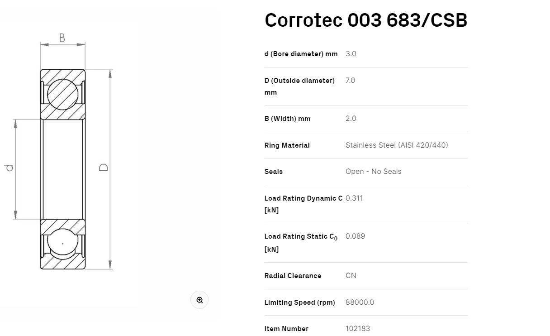This screenshot has height=336, width=550.
Task: Click the lowercase d bore label on the drawing
Action: coord(9,168)
